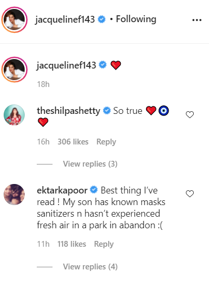209x281 pixels.
Task: Expand View replies (3) under theshilpashetty's comment
Action: pos(90,164)
